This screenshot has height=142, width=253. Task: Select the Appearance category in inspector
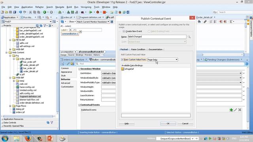click(x=66, y=72)
